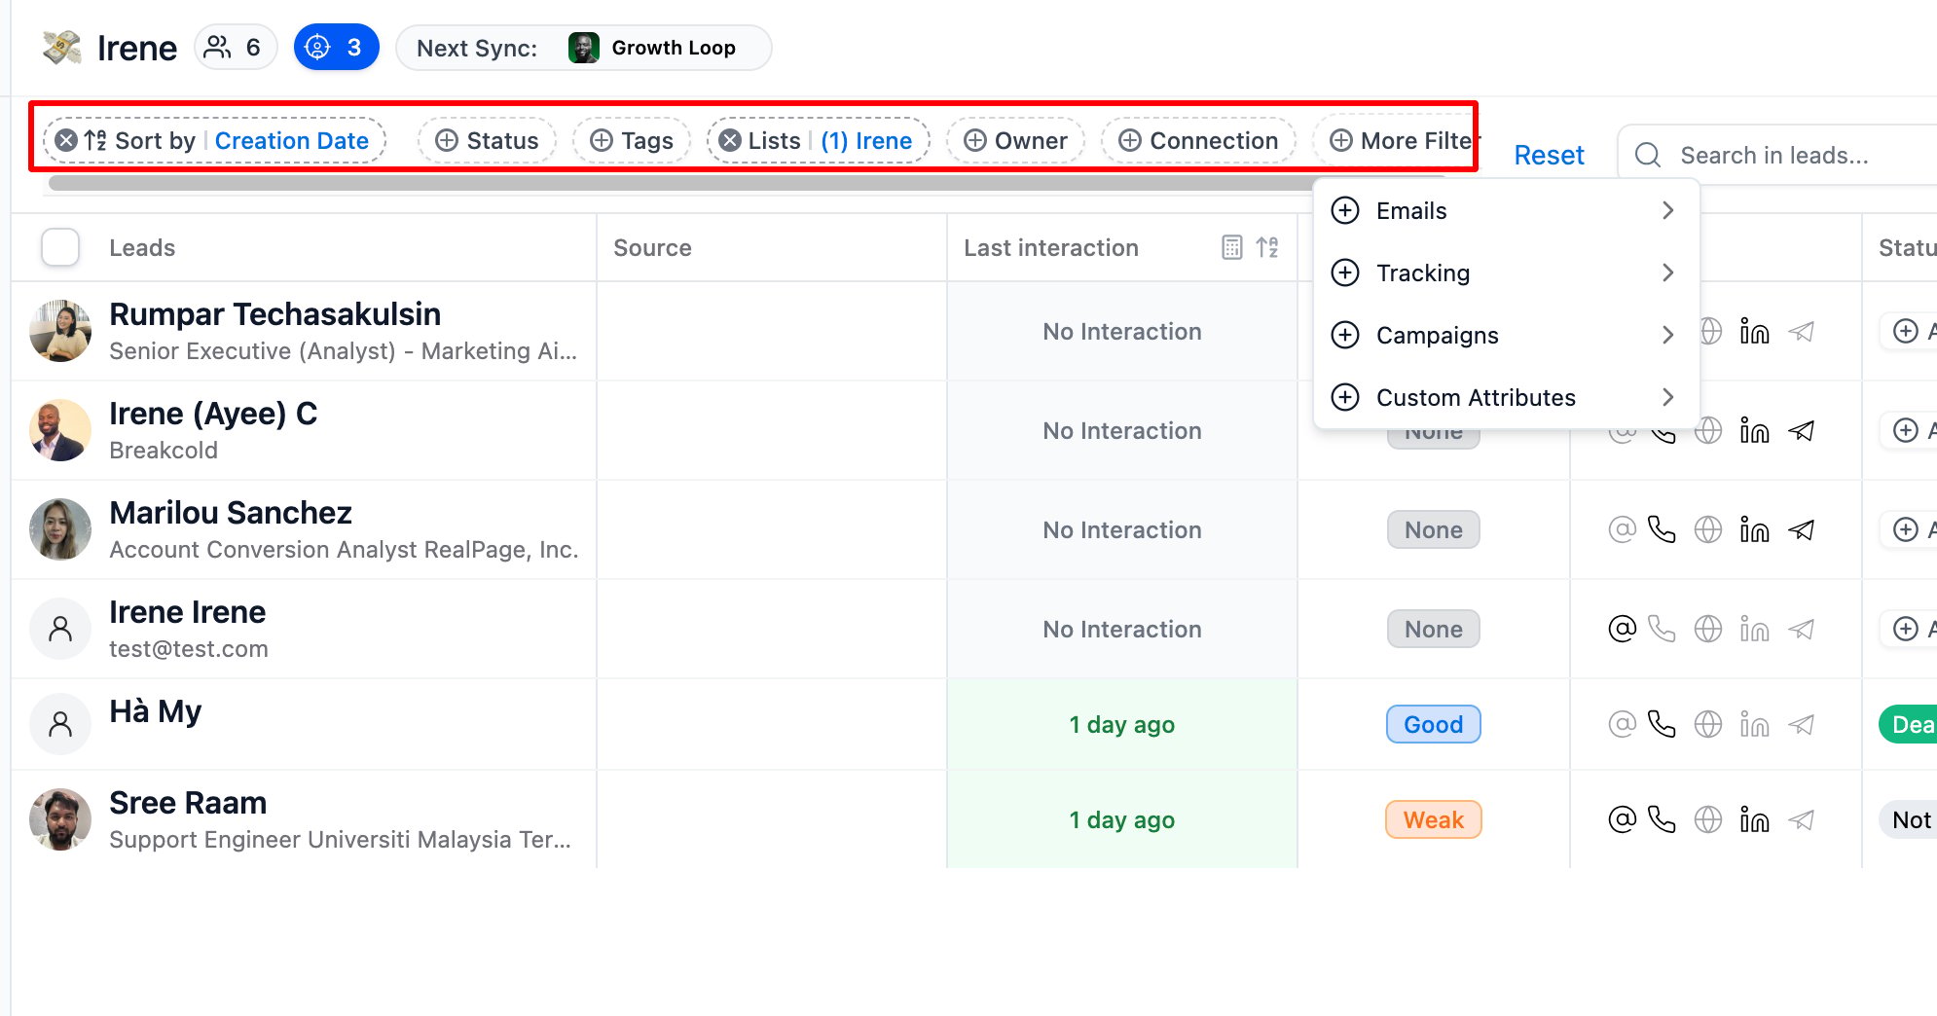Expand the Custom Attributes submenu
Image resolution: width=1937 pixels, height=1016 pixels.
1506,398
